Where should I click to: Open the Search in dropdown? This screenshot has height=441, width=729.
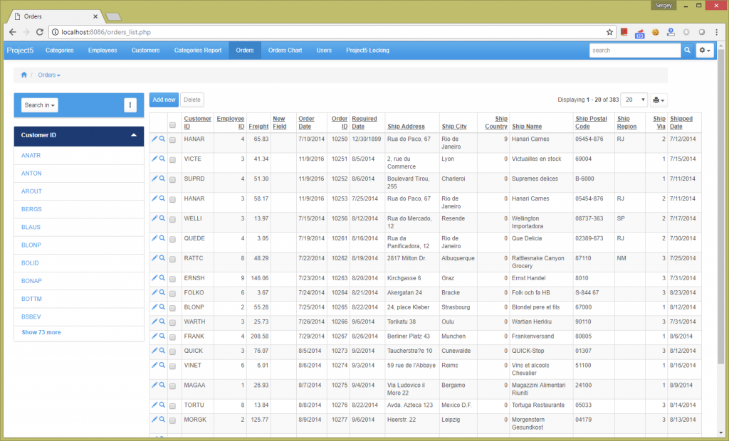(39, 105)
